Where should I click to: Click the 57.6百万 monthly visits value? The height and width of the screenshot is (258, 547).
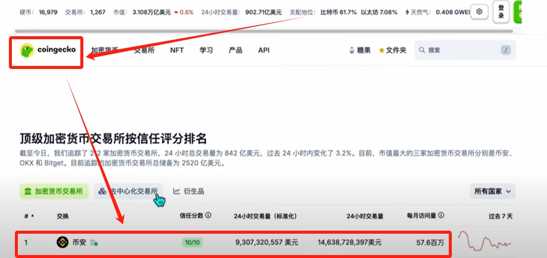coord(430,242)
